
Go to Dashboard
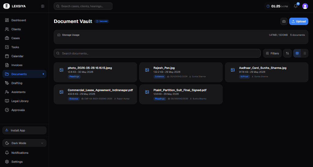click(24, 20)
